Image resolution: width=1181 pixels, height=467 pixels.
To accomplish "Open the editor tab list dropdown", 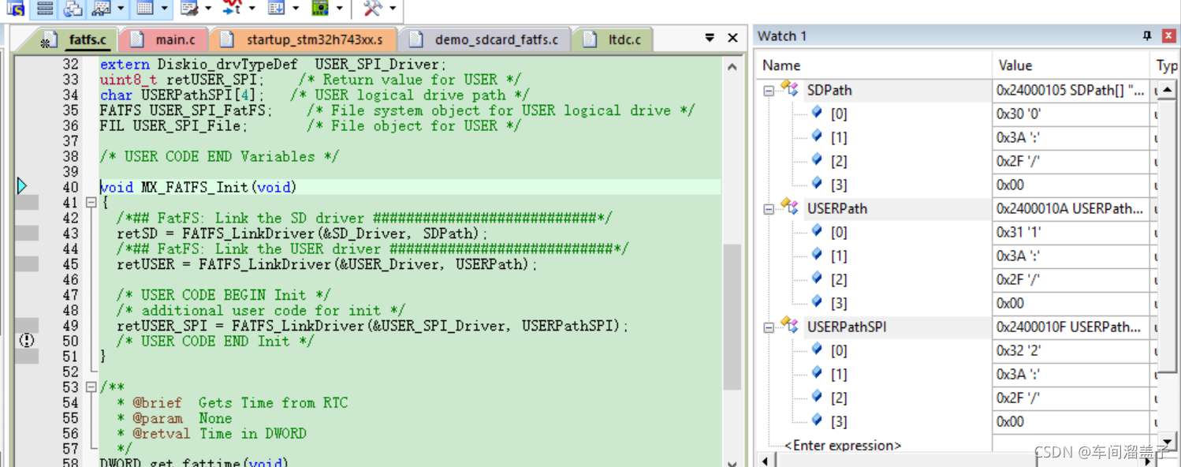I will [x=710, y=38].
